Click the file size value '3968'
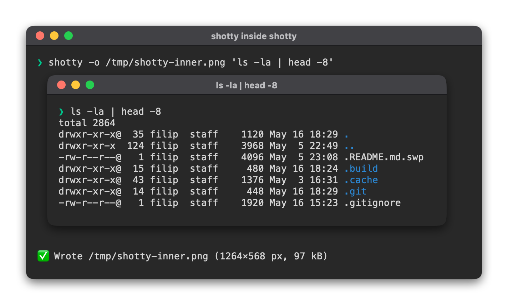508x305 pixels. click(253, 146)
